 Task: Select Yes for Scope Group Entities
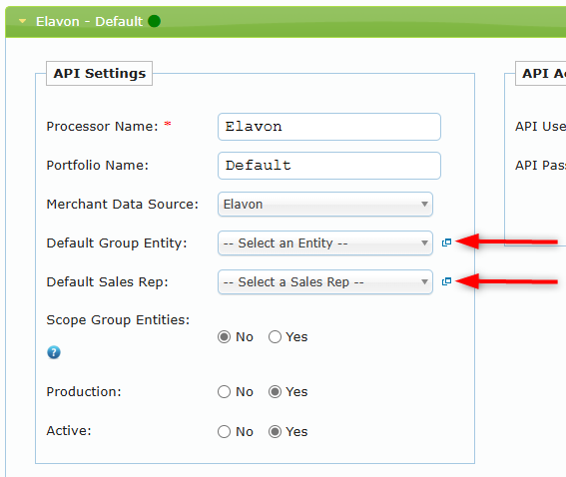[x=275, y=337]
